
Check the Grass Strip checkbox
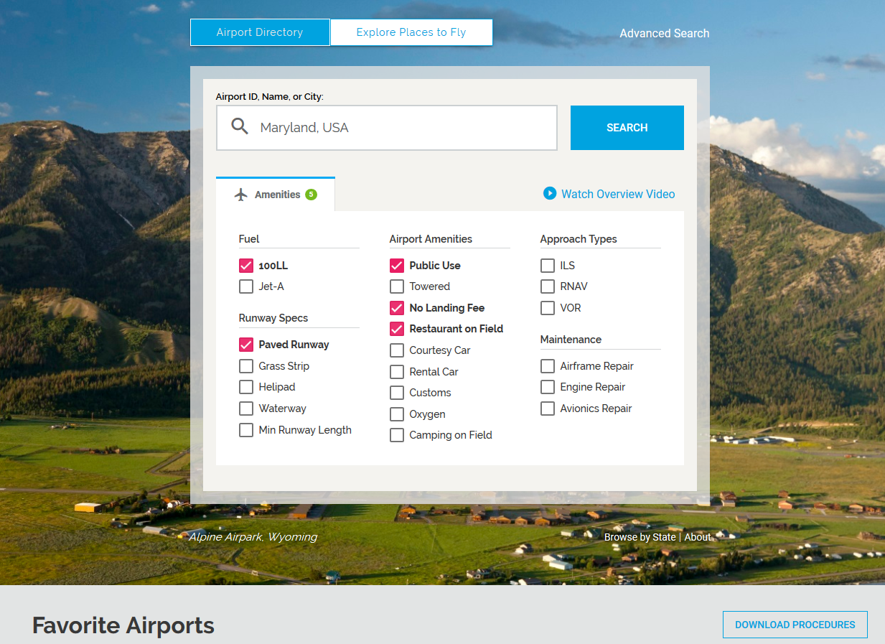(246, 366)
